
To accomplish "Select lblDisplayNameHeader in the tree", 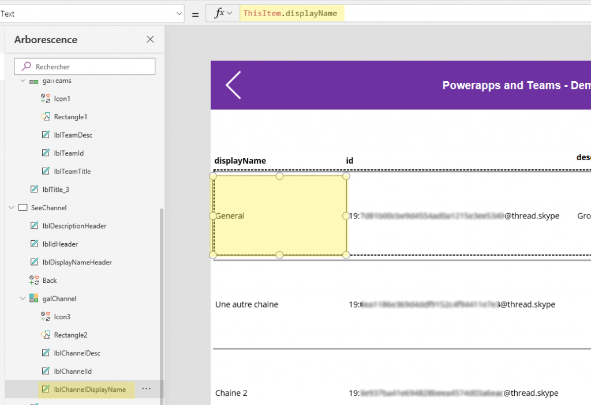I will click(77, 262).
